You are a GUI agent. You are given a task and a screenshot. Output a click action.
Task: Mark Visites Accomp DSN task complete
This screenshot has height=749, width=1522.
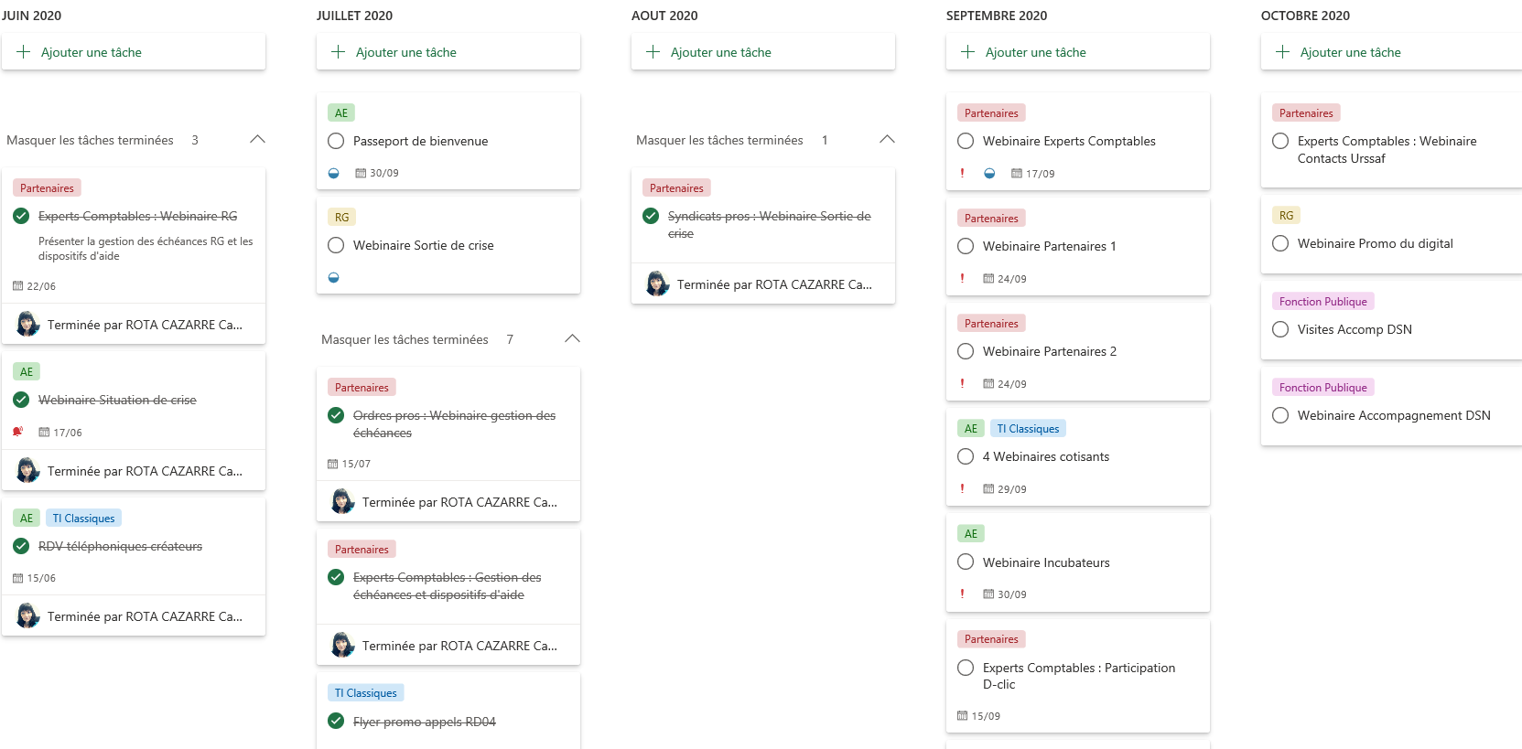pyautogui.click(x=1280, y=329)
